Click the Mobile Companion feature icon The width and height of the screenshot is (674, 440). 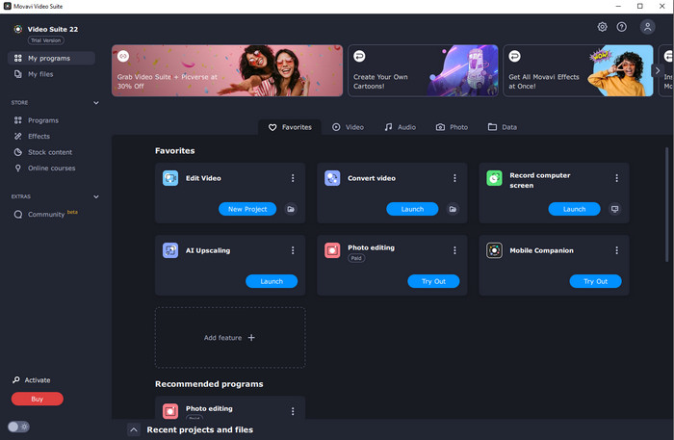(494, 250)
